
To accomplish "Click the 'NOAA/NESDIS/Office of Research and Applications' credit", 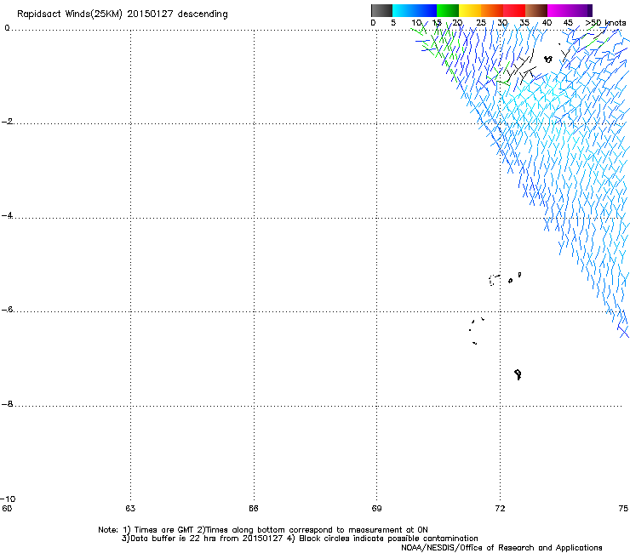I will [501, 548].
